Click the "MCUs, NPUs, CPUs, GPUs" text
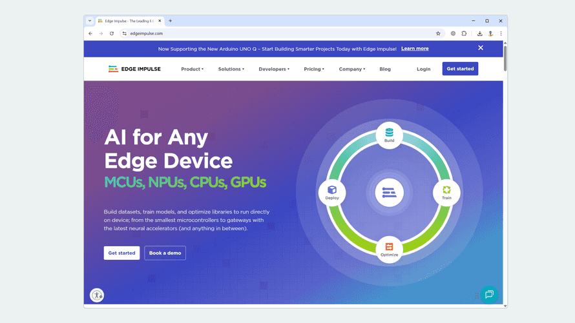Viewport: 575px width, 323px height. click(185, 182)
